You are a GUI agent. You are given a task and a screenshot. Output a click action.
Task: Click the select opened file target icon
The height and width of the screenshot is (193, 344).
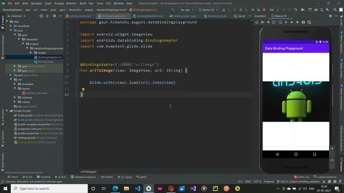pos(41,16)
